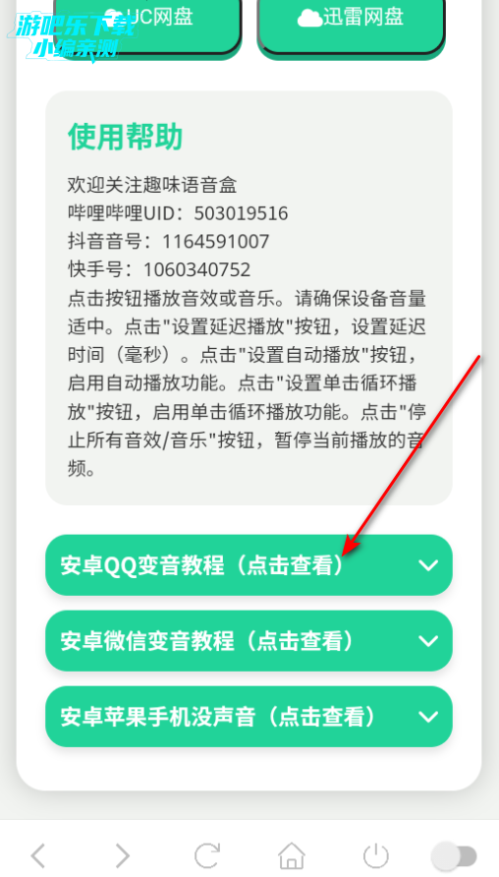Tap the power icon in bottom bar

coord(376,855)
